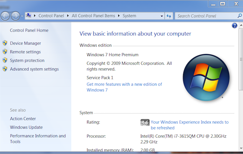Open Windows Update under See also
This screenshot has height=154, width=243.
tap(26, 127)
